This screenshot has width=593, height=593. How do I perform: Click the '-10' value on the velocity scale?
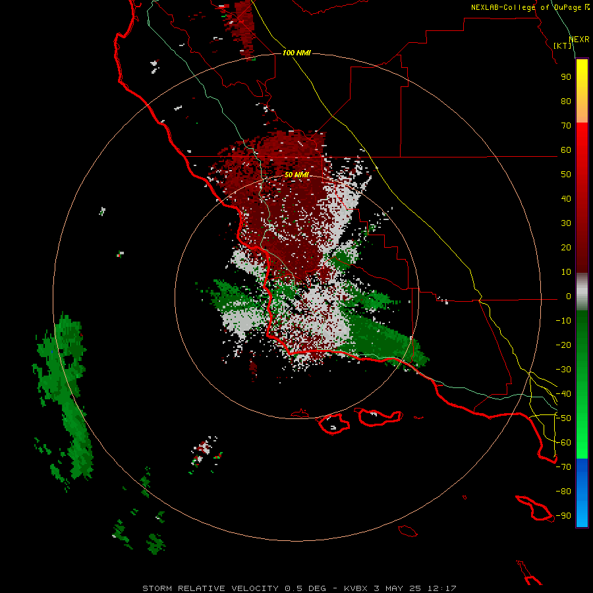[563, 321]
